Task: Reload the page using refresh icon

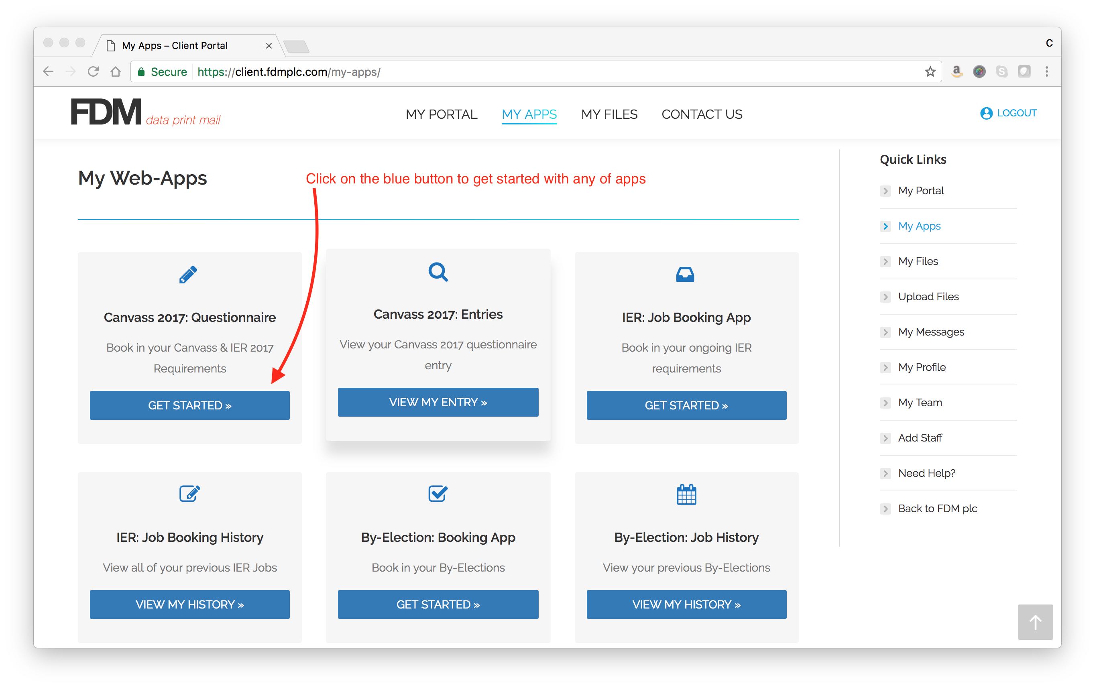Action: (x=93, y=72)
